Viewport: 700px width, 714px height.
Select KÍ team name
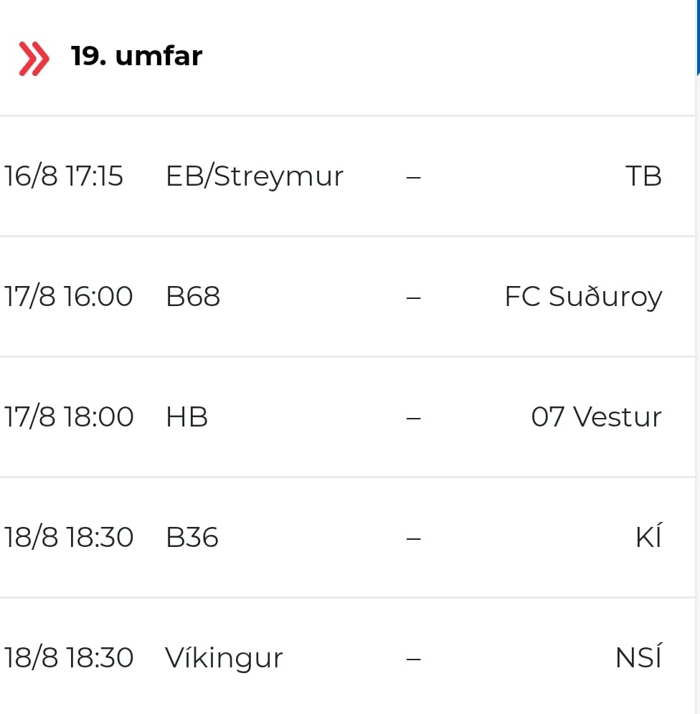pos(648,535)
